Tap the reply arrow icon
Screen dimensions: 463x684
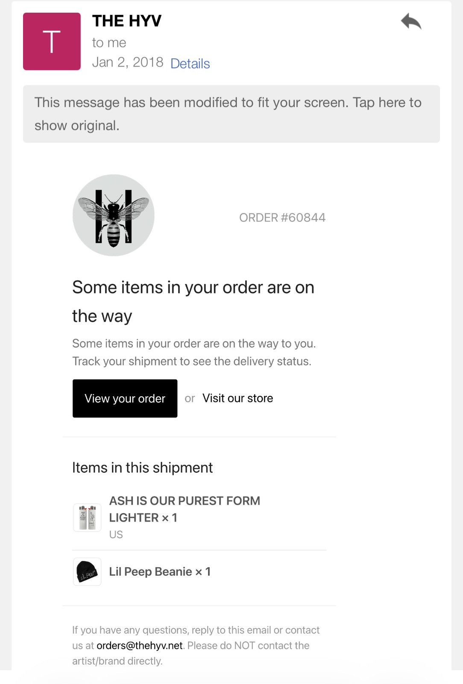click(411, 21)
